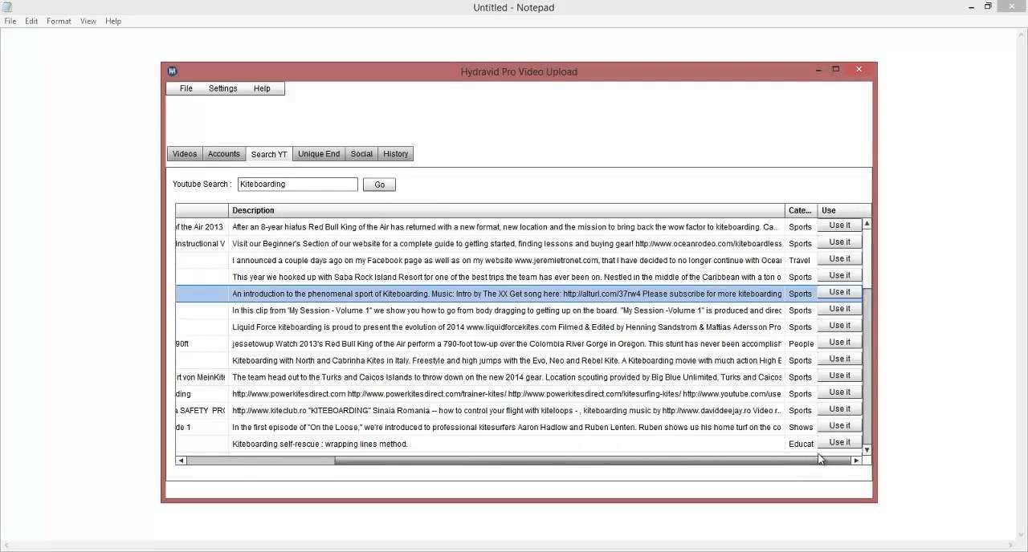Open the Hydravid File menu
The height and width of the screenshot is (552, 1028).
(186, 88)
